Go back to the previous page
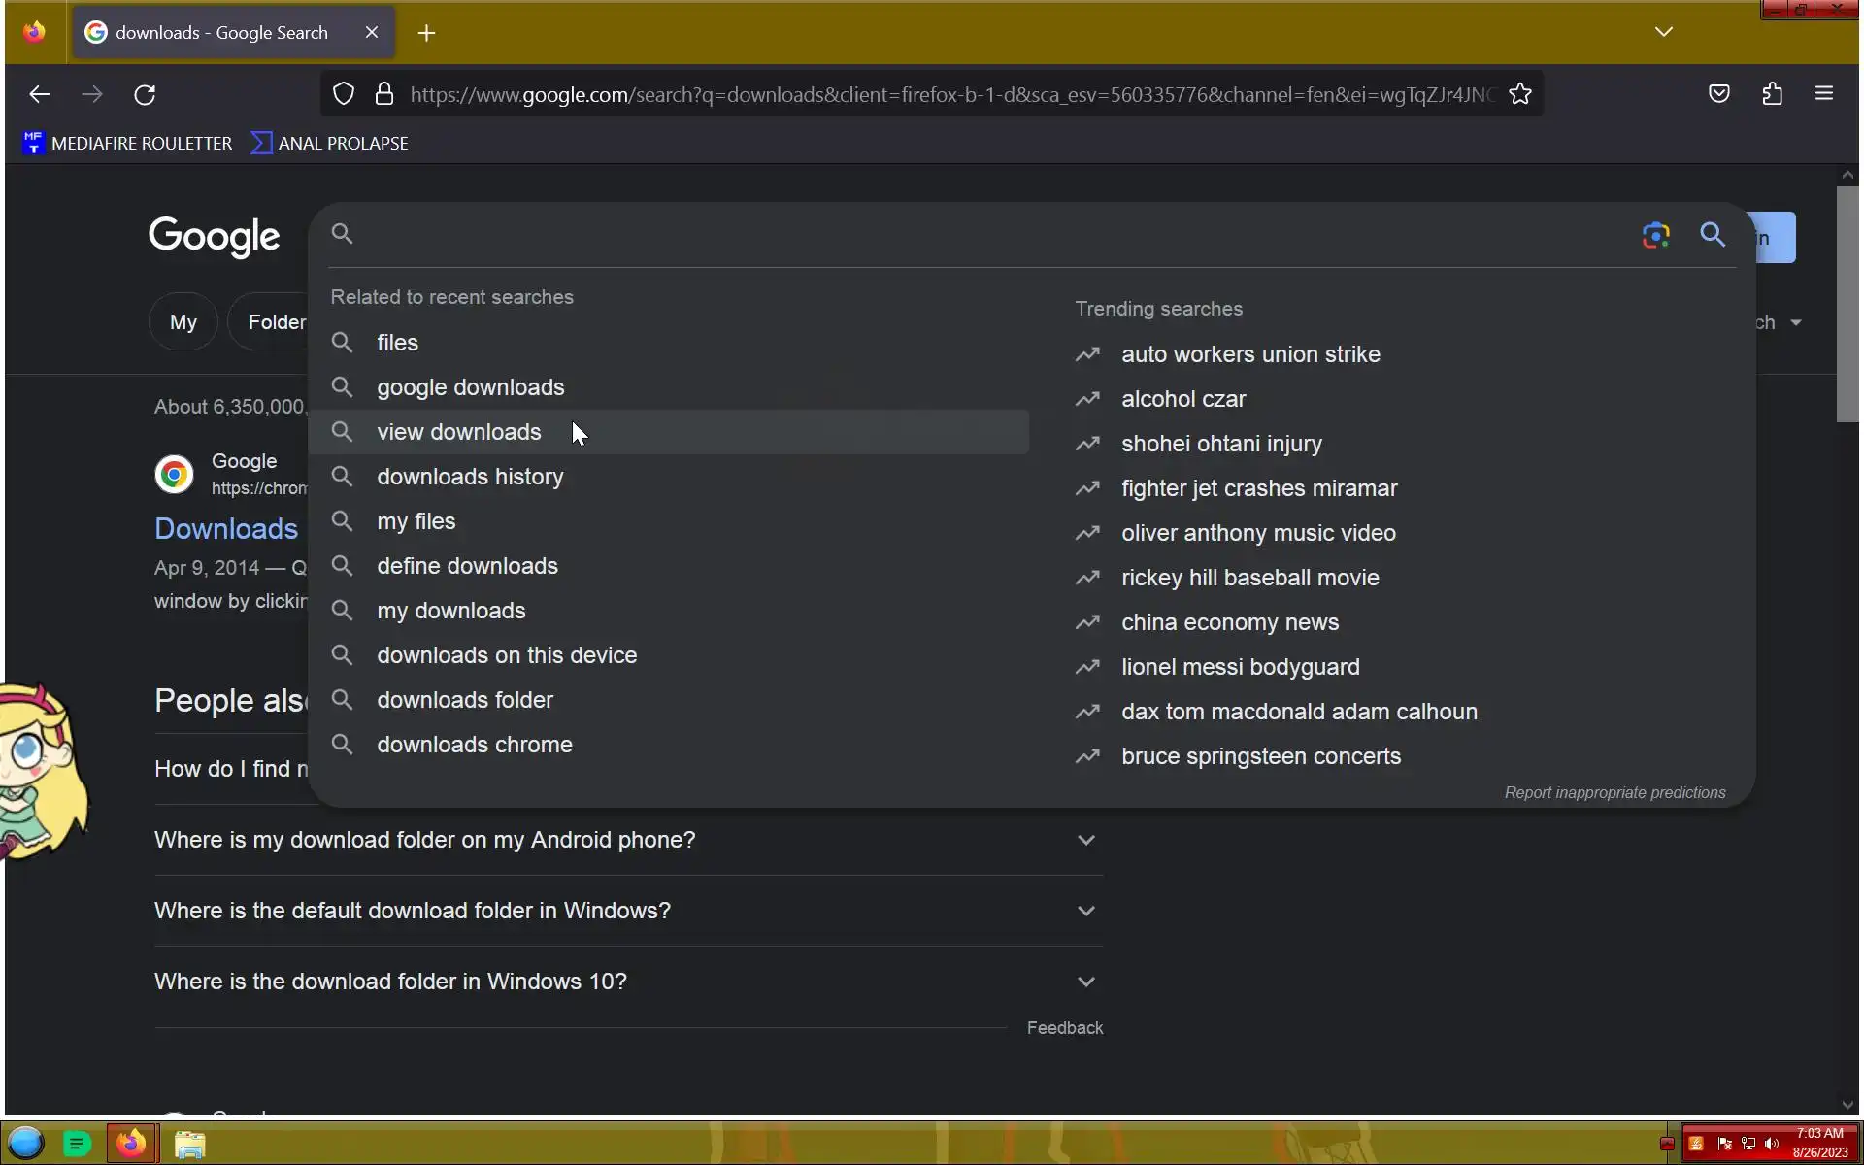The width and height of the screenshot is (1864, 1165). (x=40, y=95)
